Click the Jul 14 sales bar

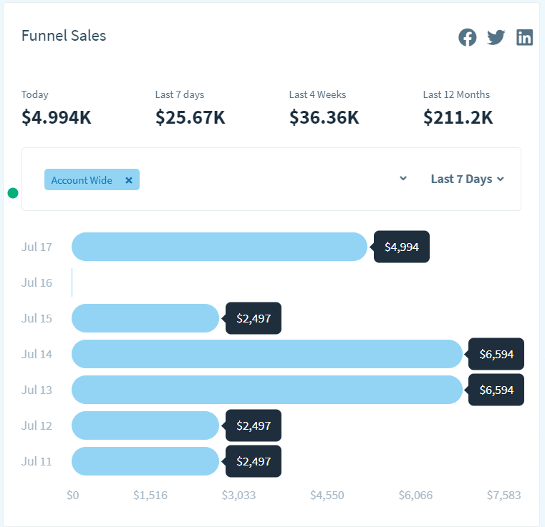[266, 354]
